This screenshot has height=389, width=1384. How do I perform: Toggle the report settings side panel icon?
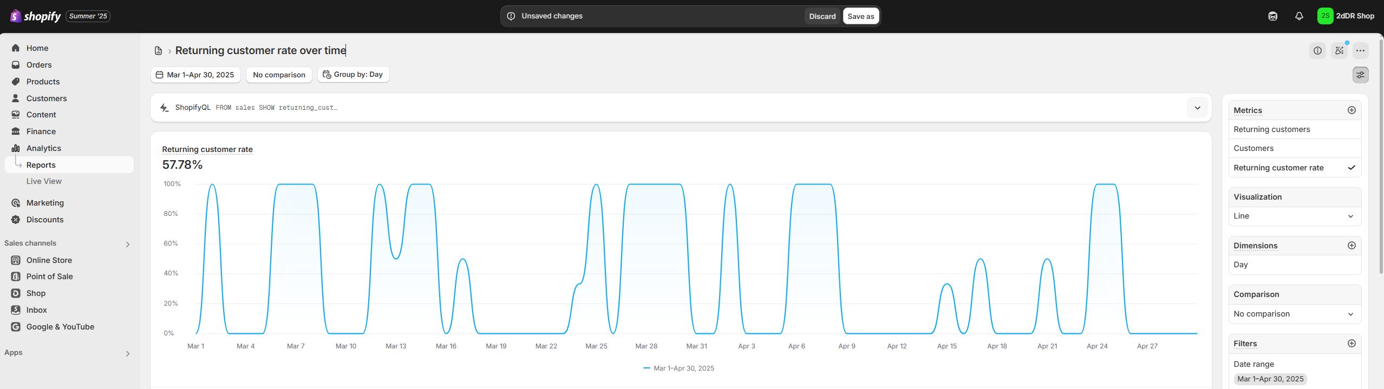pos(1360,75)
